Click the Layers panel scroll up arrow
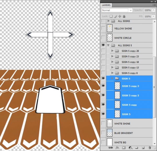 pos(154,22)
